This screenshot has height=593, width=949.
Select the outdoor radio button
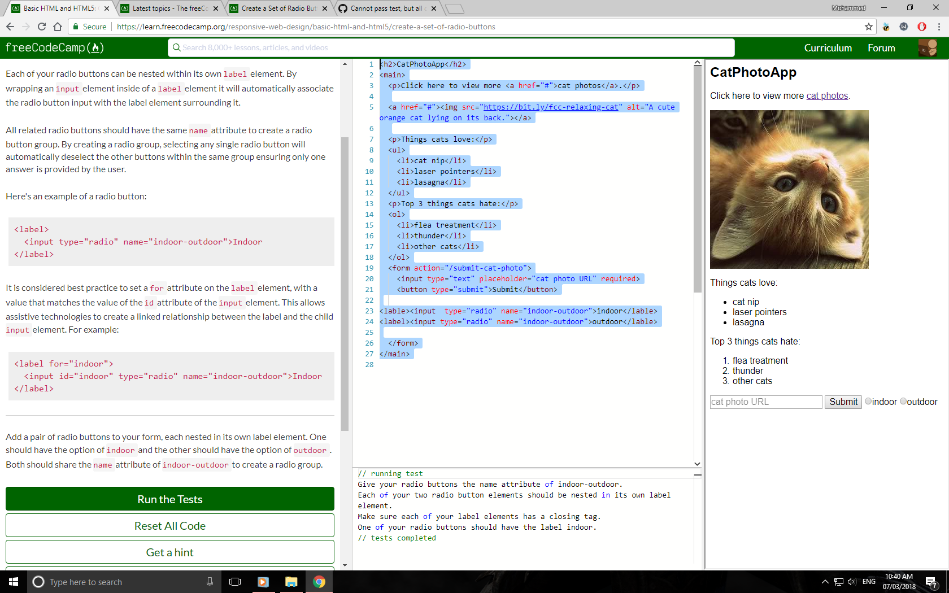(903, 402)
